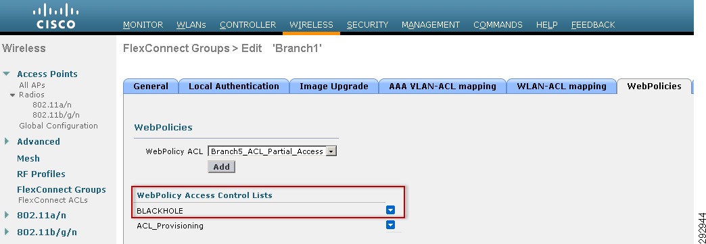Click the Add button
Screen dimensions: 706x244
tap(222, 167)
